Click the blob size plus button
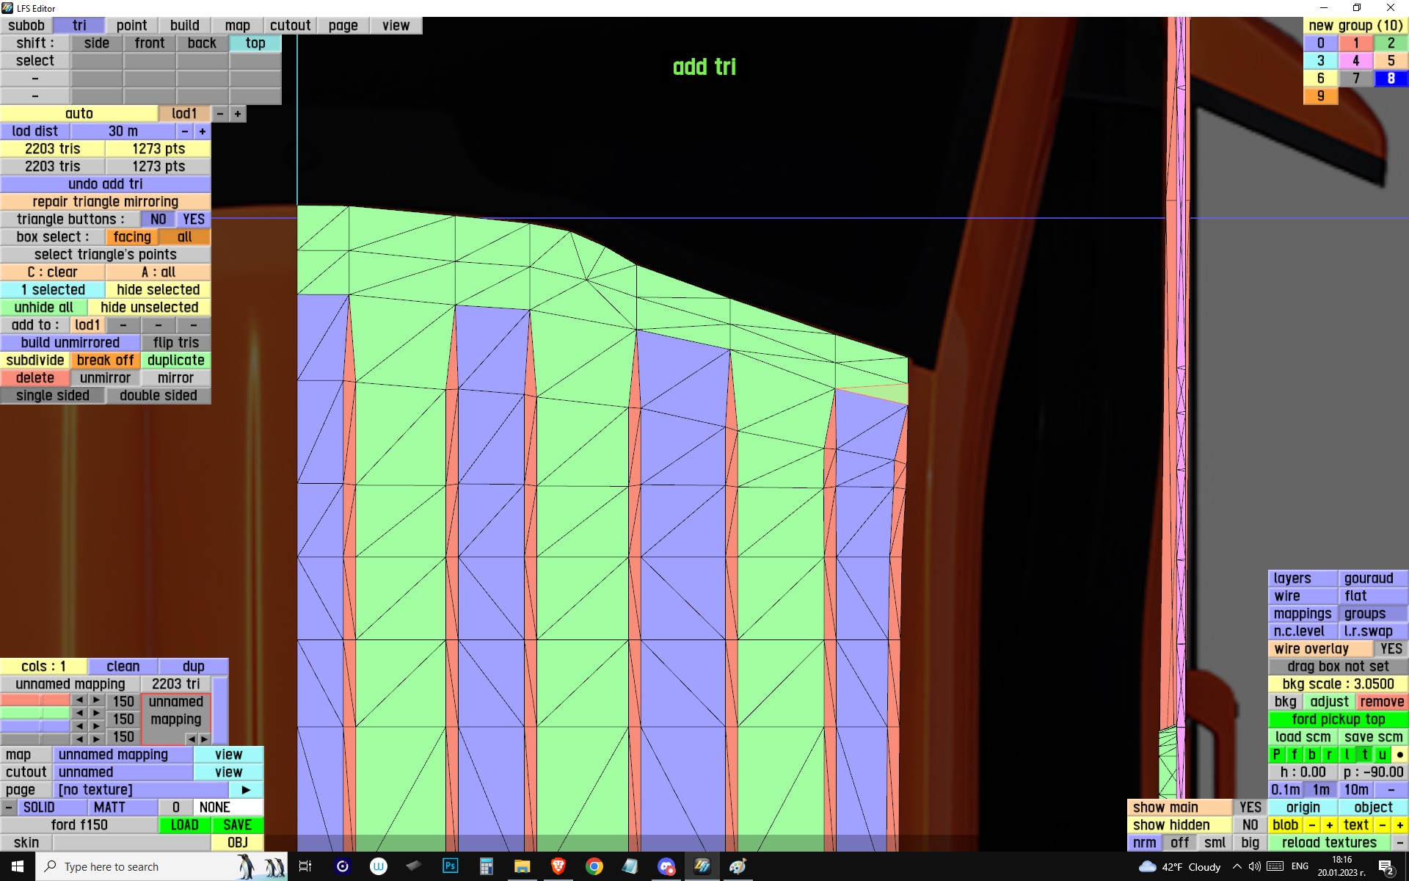This screenshot has height=881, width=1409. click(1329, 825)
